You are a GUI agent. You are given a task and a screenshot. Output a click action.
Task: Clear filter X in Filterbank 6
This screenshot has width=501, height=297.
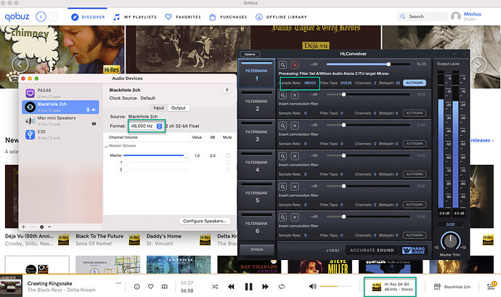point(295,217)
